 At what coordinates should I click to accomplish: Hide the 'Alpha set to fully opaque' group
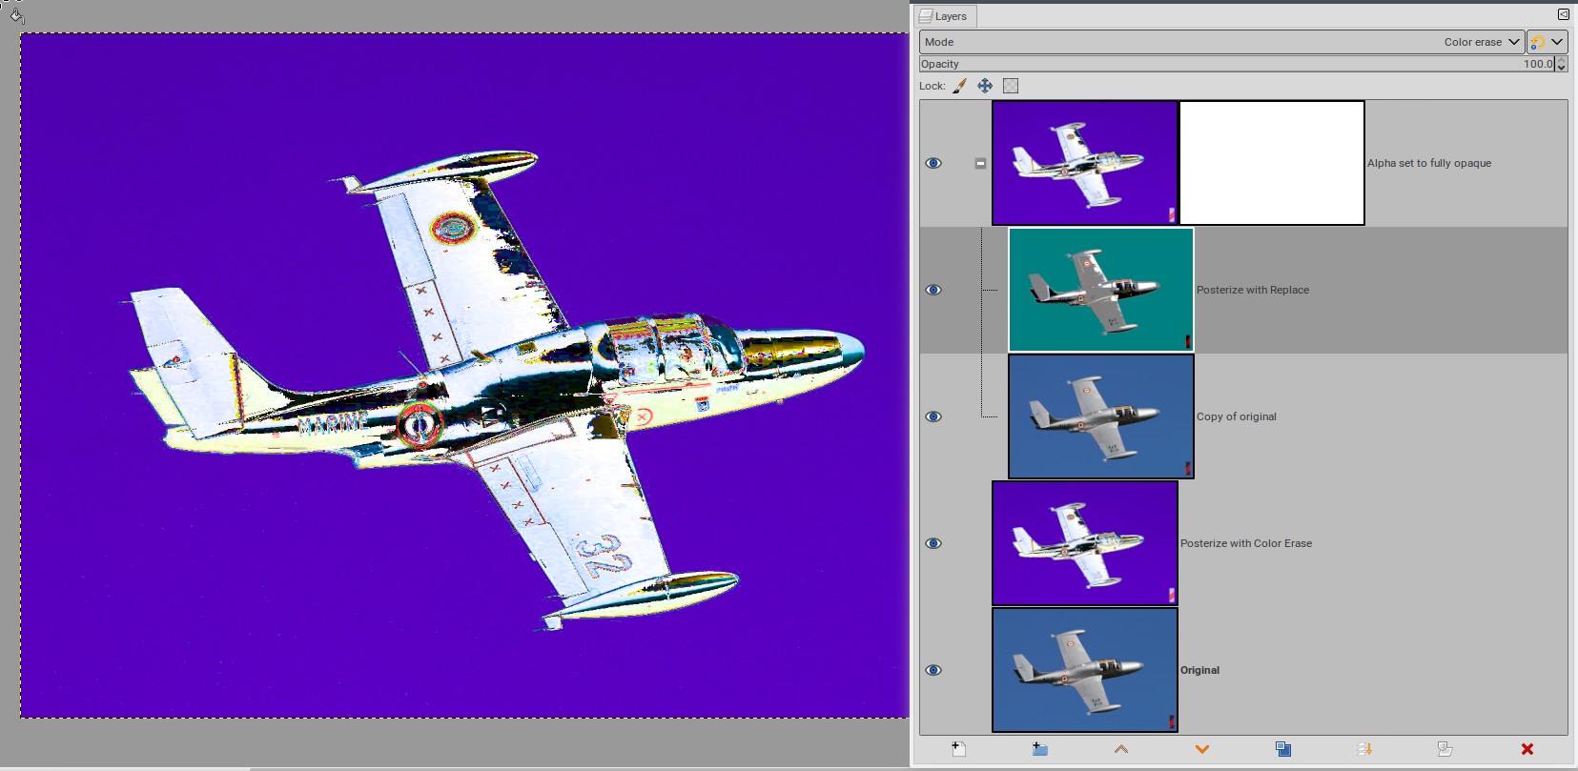[933, 163]
